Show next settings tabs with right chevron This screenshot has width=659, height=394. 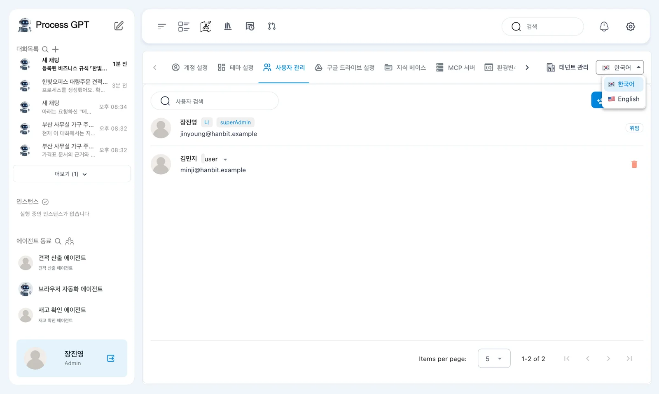[527, 68]
